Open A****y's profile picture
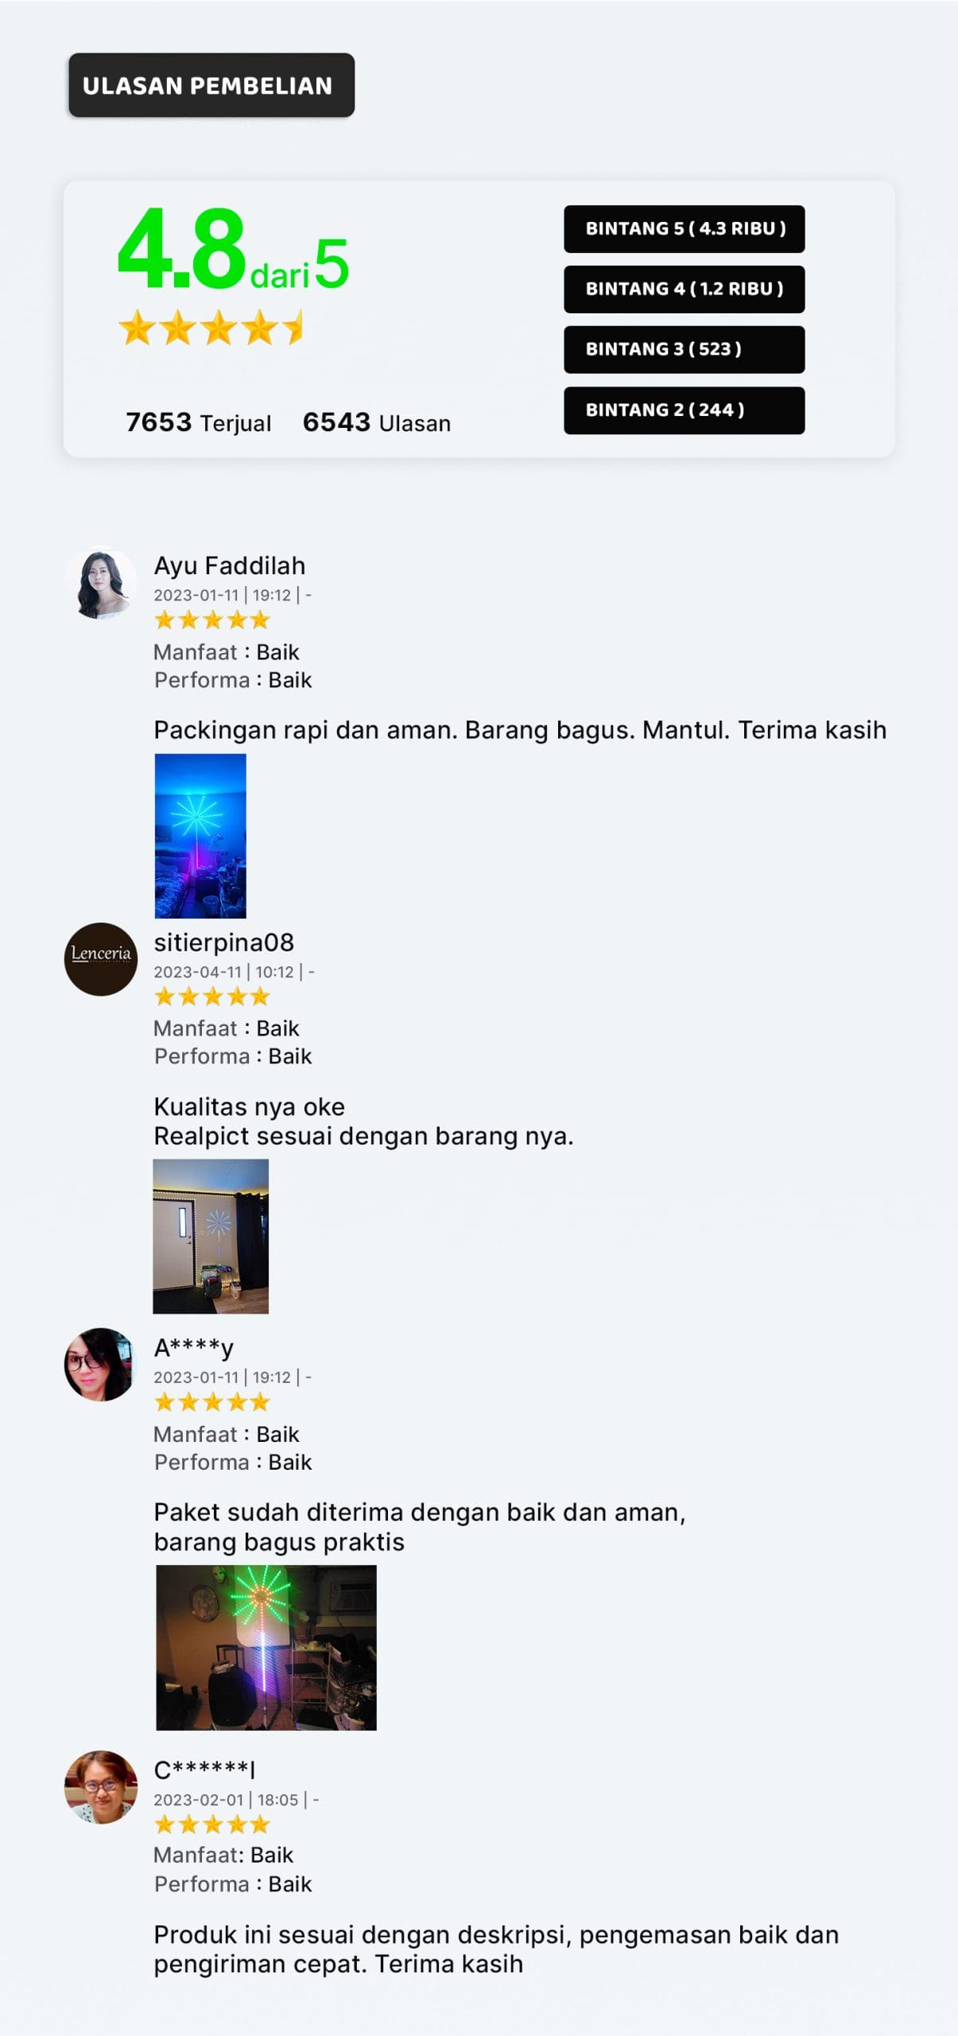958x2036 pixels. (100, 1364)
